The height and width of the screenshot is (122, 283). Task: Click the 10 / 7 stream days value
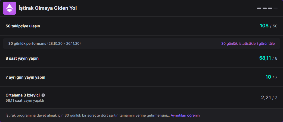pyautogui.click(x=271, y=77)
